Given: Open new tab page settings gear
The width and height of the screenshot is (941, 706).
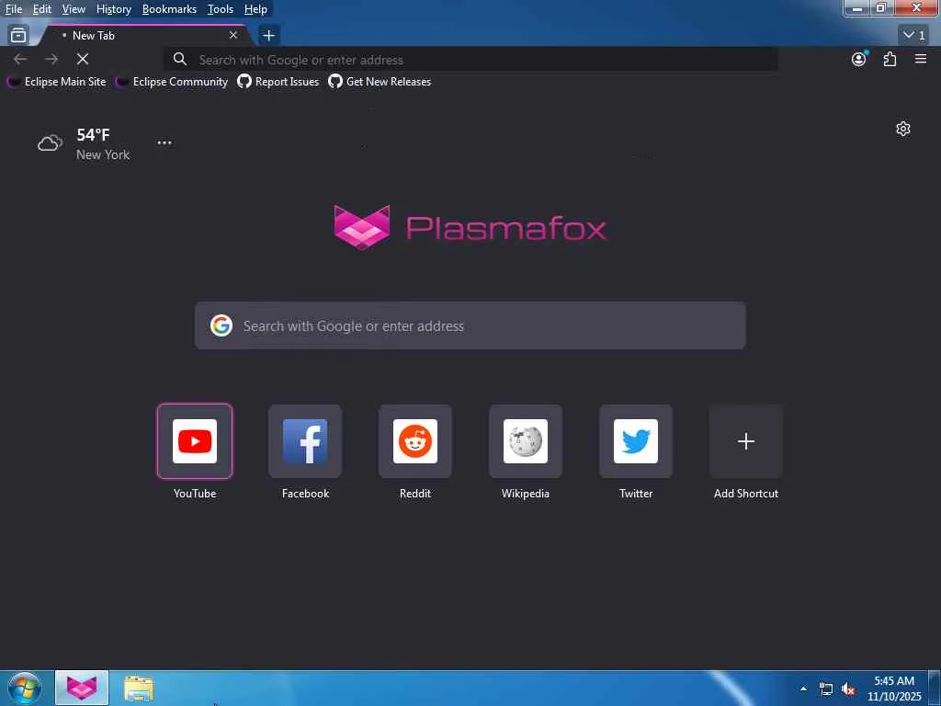Looking at the screenshot, I should 902,129.
